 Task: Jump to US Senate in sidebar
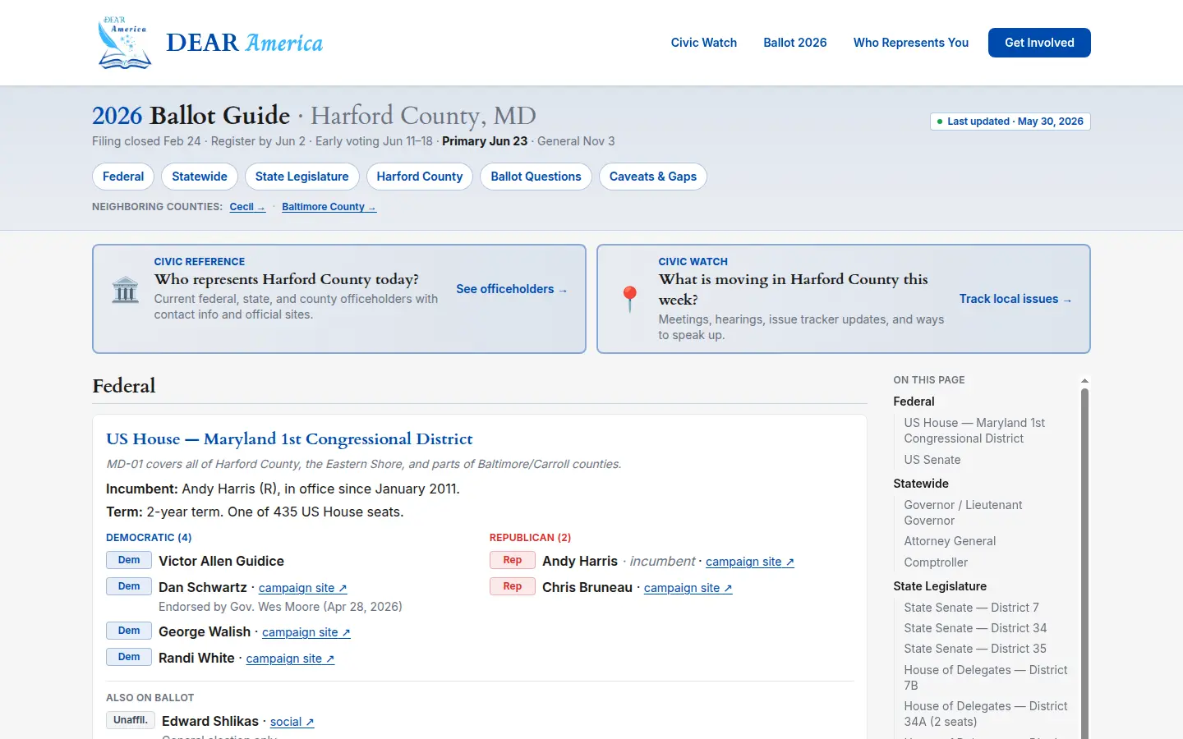[x=932, y=460]
